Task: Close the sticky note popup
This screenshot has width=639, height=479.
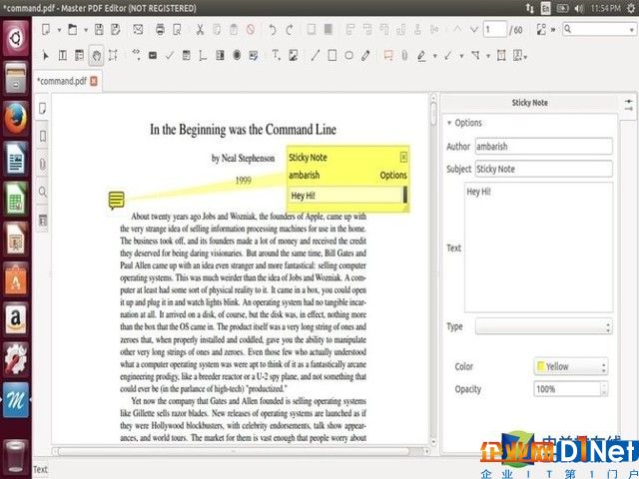Action: pyautogui.click(x=403, y=157)
